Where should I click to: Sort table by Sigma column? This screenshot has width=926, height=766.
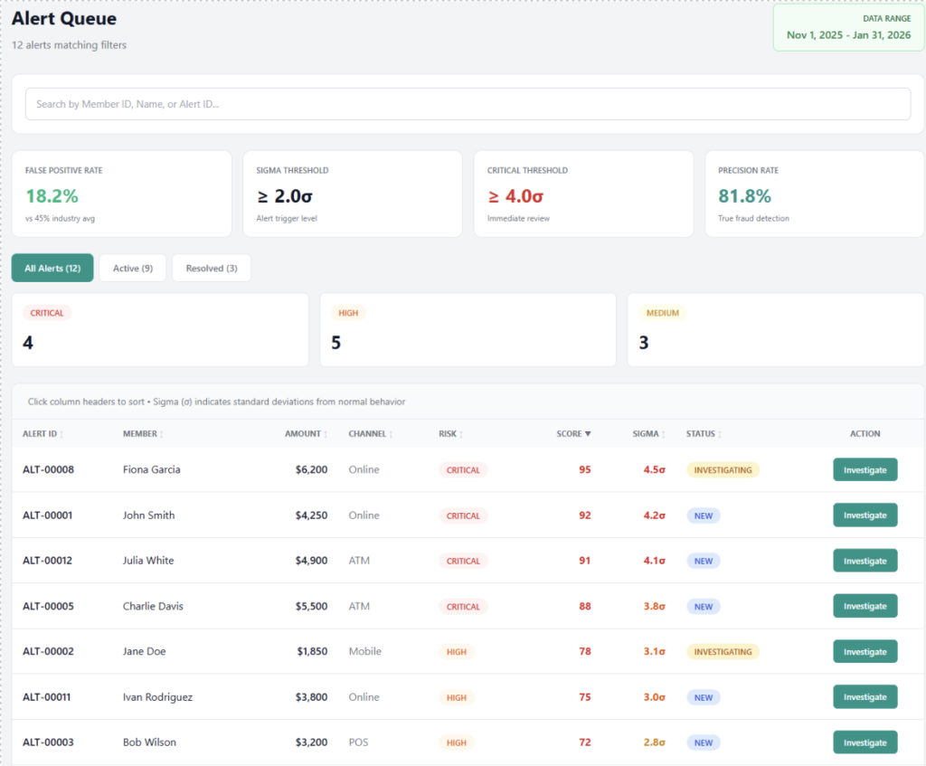[x=648, y=433]
